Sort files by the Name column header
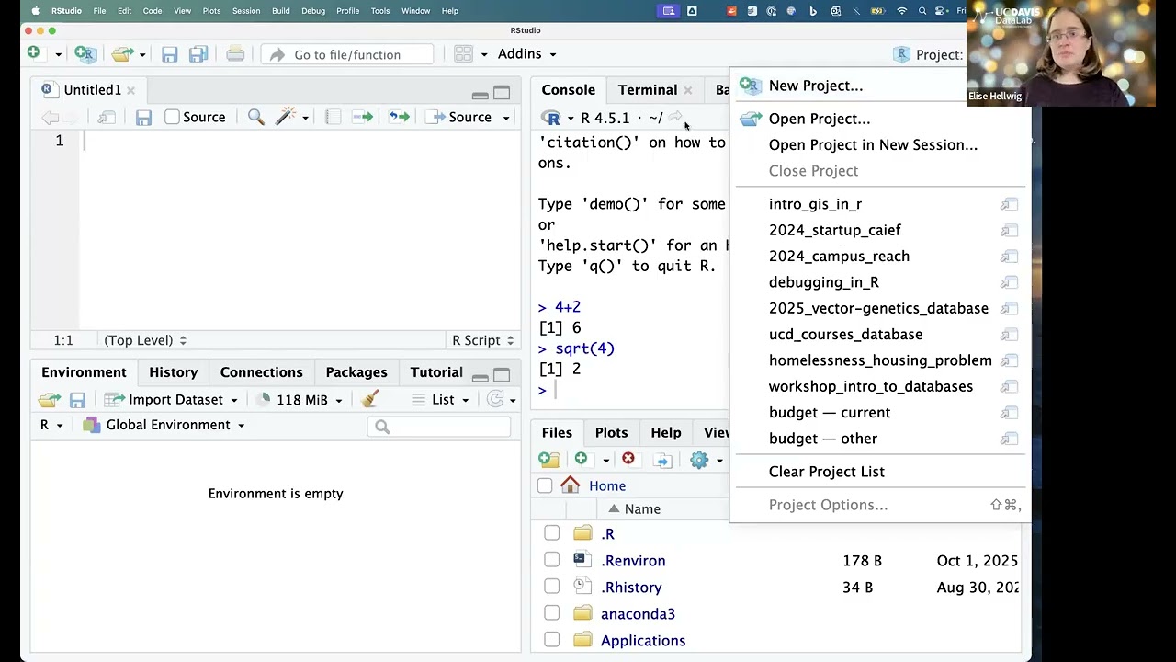 tap(642, 508)
